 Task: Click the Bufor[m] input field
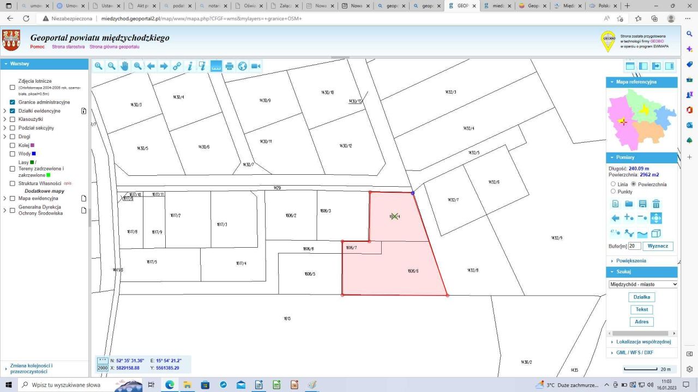(635, 246)
